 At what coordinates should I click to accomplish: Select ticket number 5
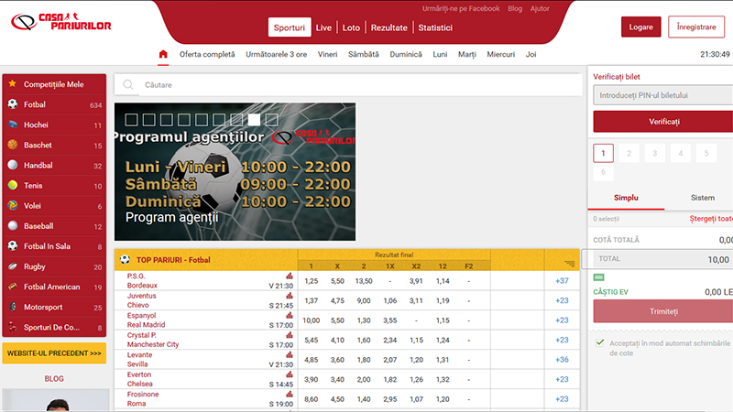click(706, 153)
